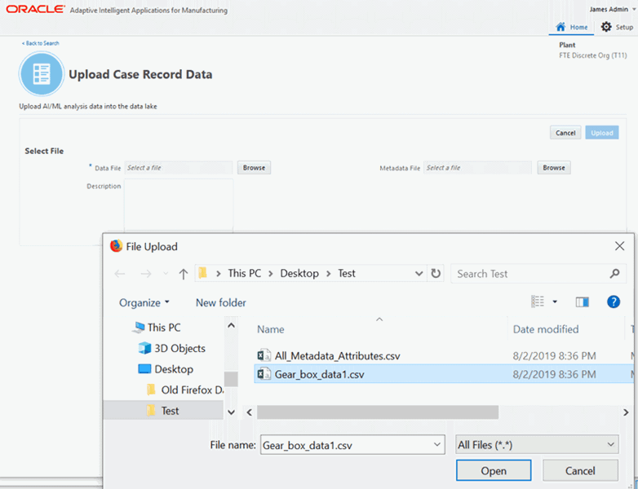Screen dimensions: 638x489
Task: Click the Data File input field
Action: tap(178, 167)
